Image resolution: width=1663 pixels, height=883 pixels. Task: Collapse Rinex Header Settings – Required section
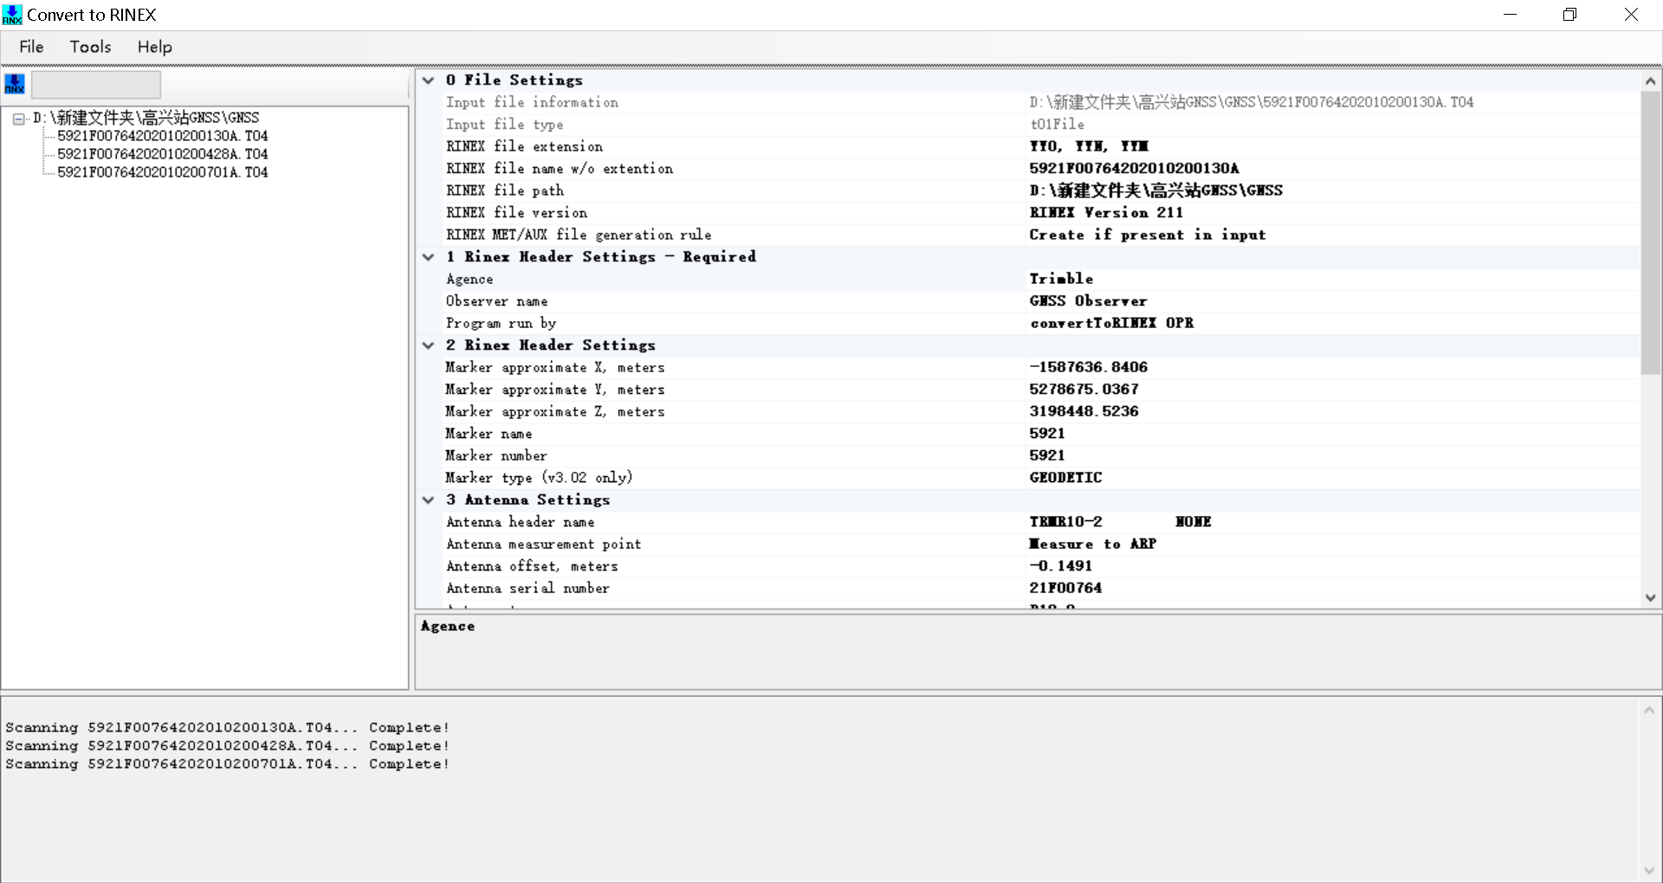[428, 257]
